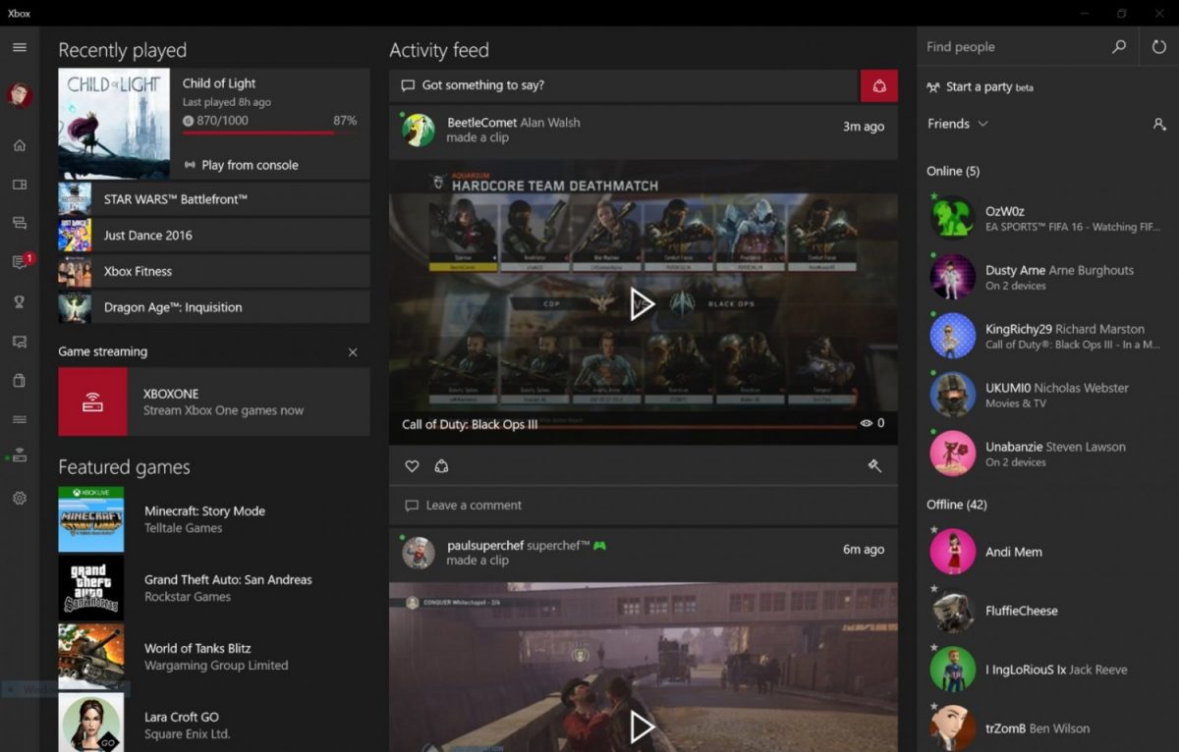This screenshot has width=1179, height=752.
Task: Open STAR WARS Battlefront from recently played
Action: coord(214,199)
